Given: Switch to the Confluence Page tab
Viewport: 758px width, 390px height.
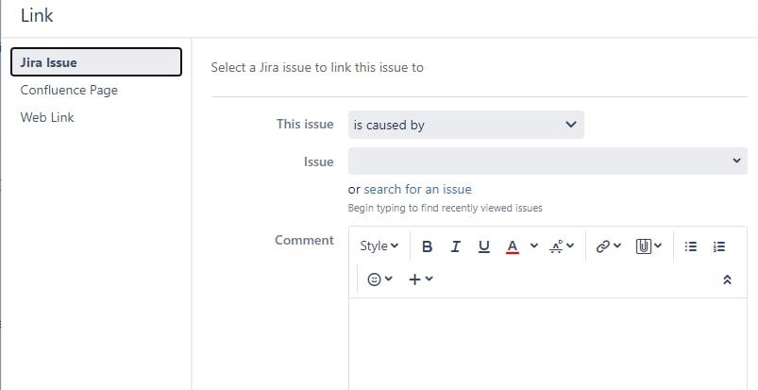Looking at the screenshot, I should (x=69, y=90).
